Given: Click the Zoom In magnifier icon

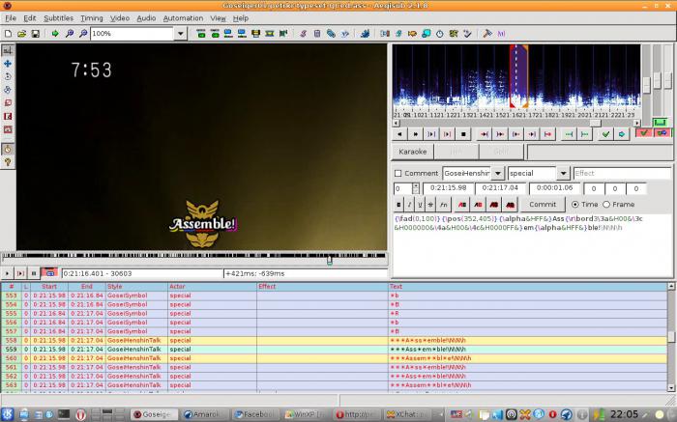Looking at the screenshot, I should 69,33.
